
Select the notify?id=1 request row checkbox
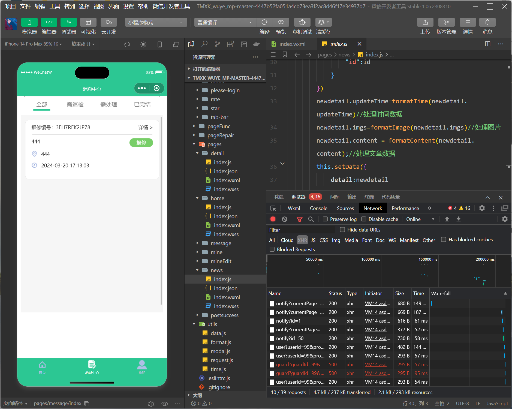(272, 321)
